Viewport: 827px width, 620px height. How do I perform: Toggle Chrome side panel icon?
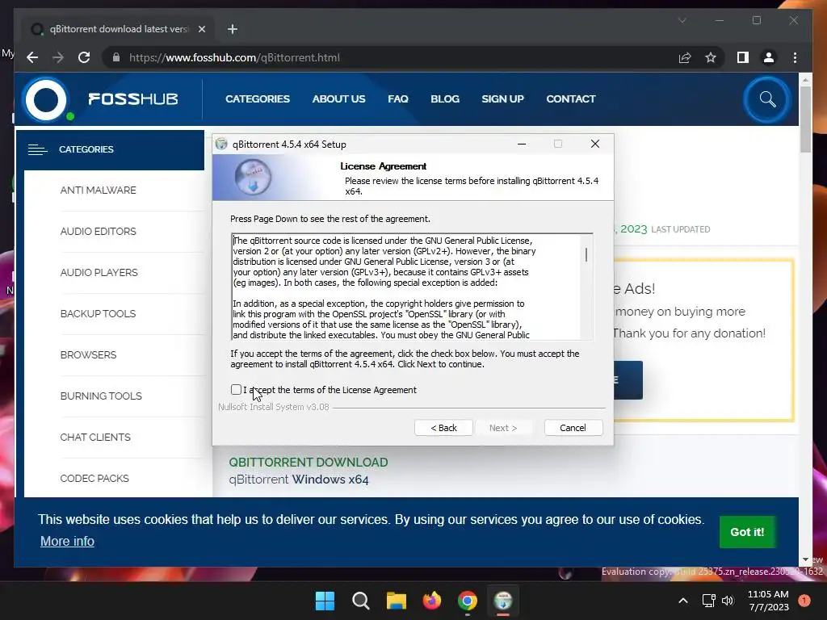(743, 57)
